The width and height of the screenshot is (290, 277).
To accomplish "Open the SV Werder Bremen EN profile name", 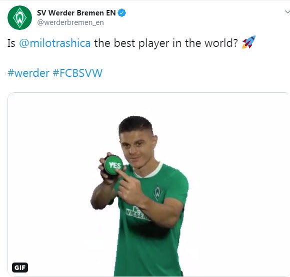I will coord(76,13).
